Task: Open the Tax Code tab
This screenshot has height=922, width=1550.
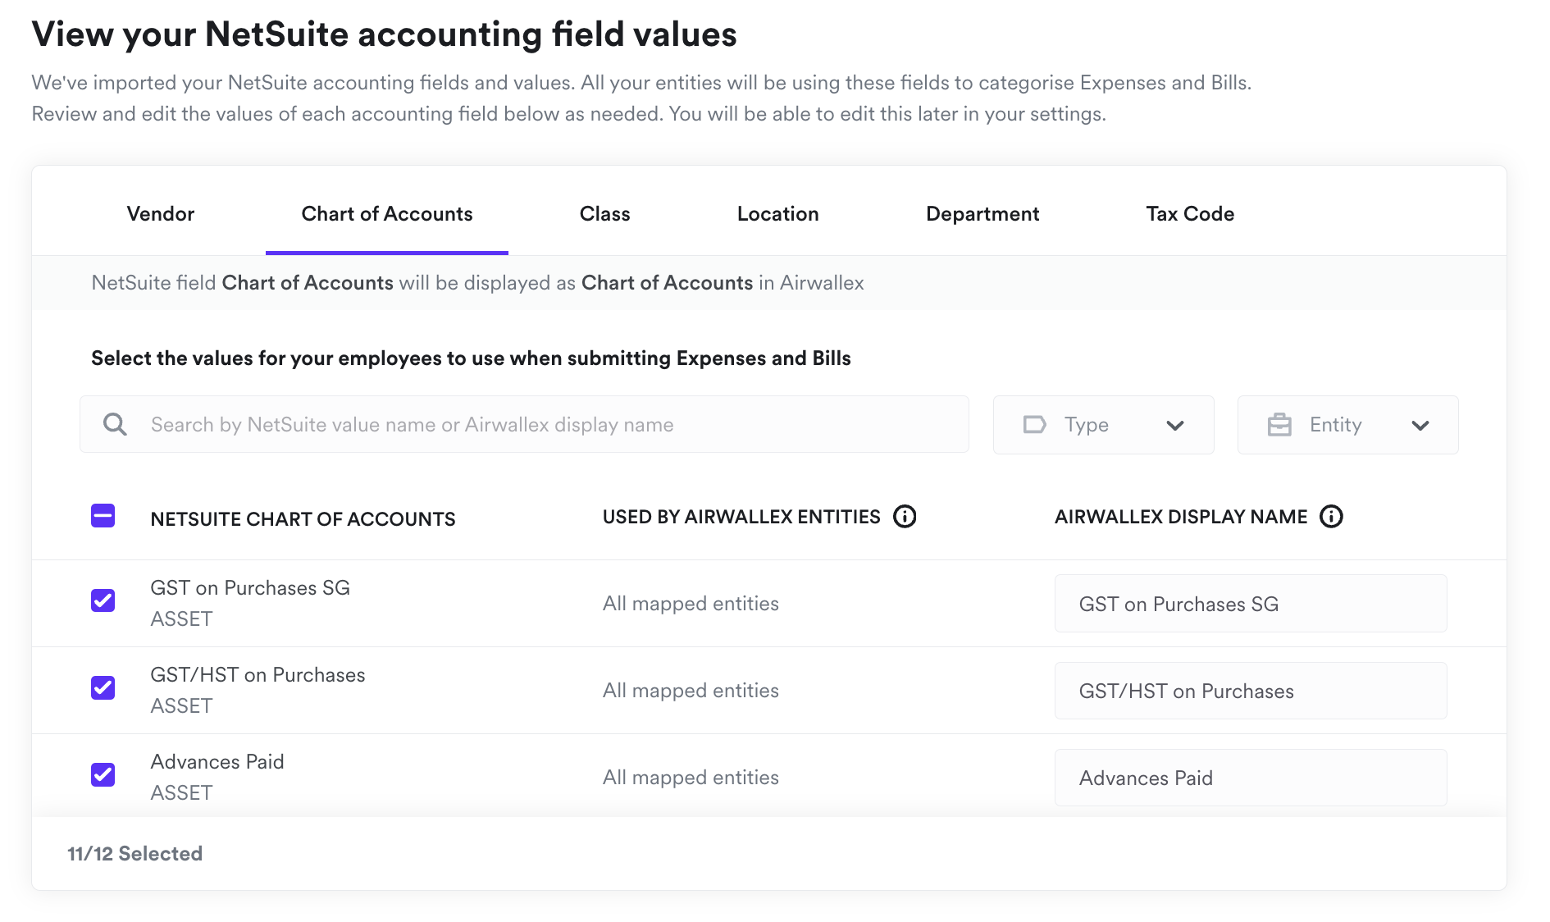Action: click(x=1189, y=214)
